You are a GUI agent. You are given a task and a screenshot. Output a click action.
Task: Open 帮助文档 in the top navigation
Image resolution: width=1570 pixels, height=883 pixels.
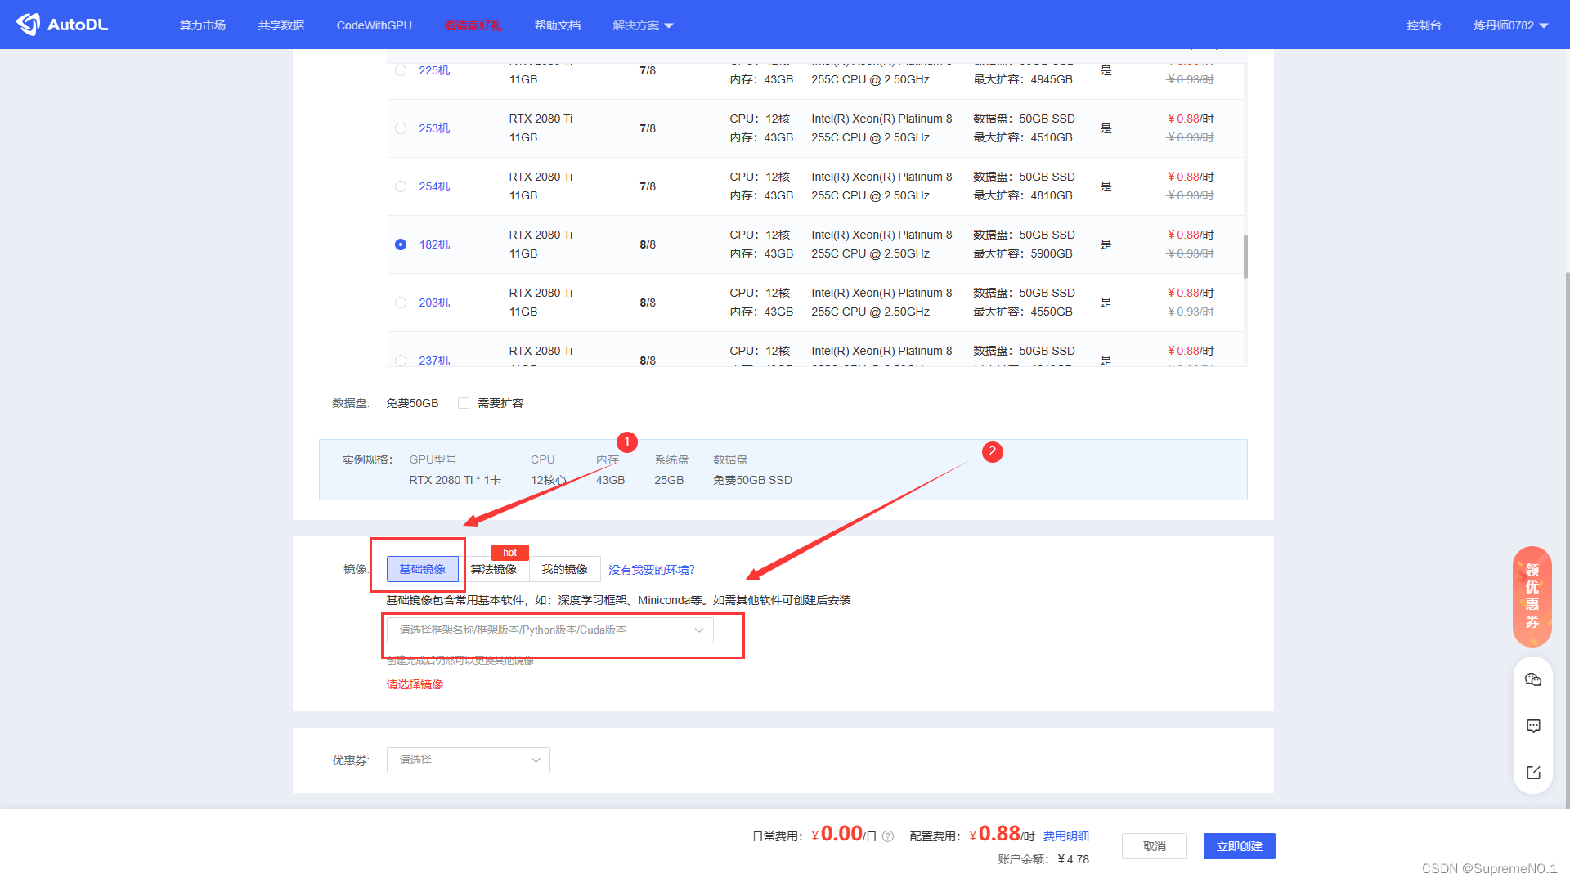[x=558, y=25]
